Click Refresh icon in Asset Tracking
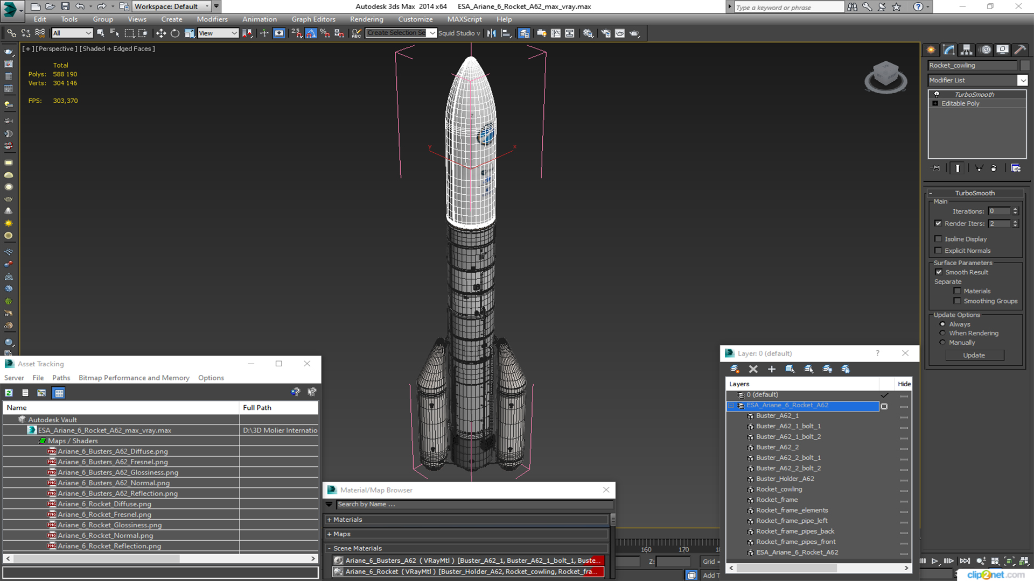1034x581 pixels. click(x=9, y=393)
